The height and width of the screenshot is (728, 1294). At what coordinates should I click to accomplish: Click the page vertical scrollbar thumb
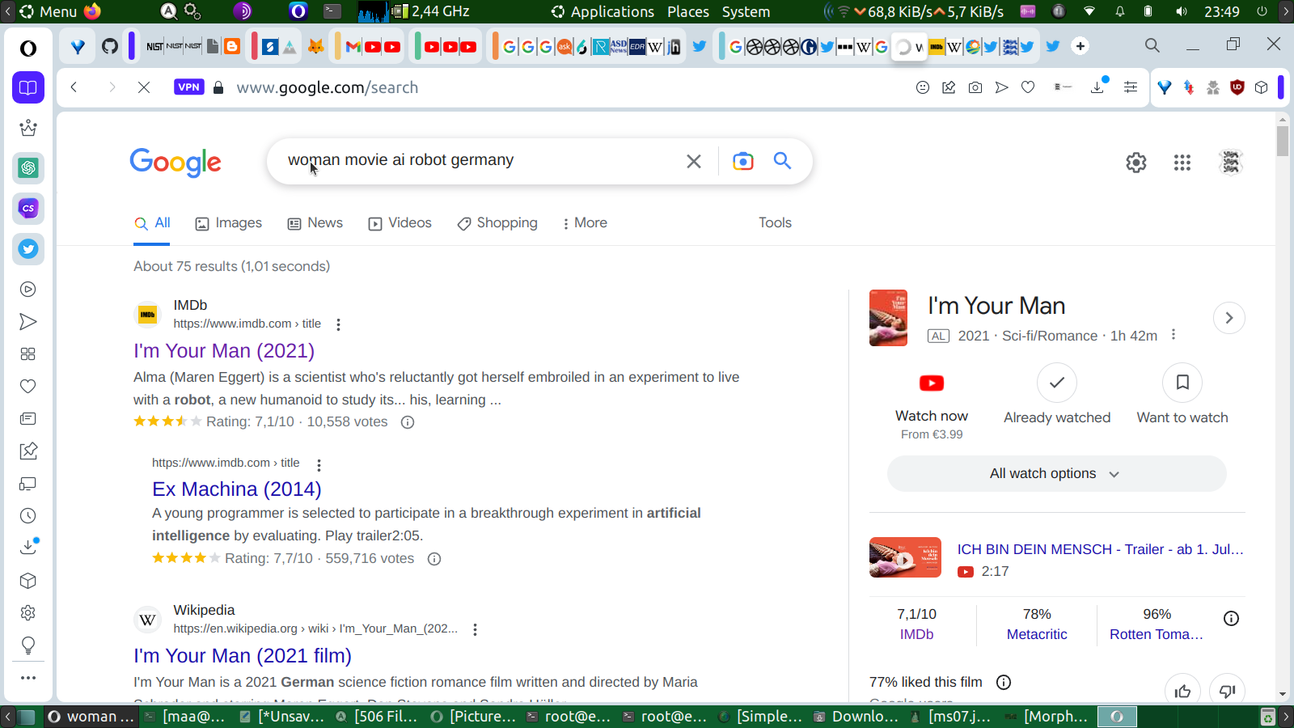[x=1283, y=141]
